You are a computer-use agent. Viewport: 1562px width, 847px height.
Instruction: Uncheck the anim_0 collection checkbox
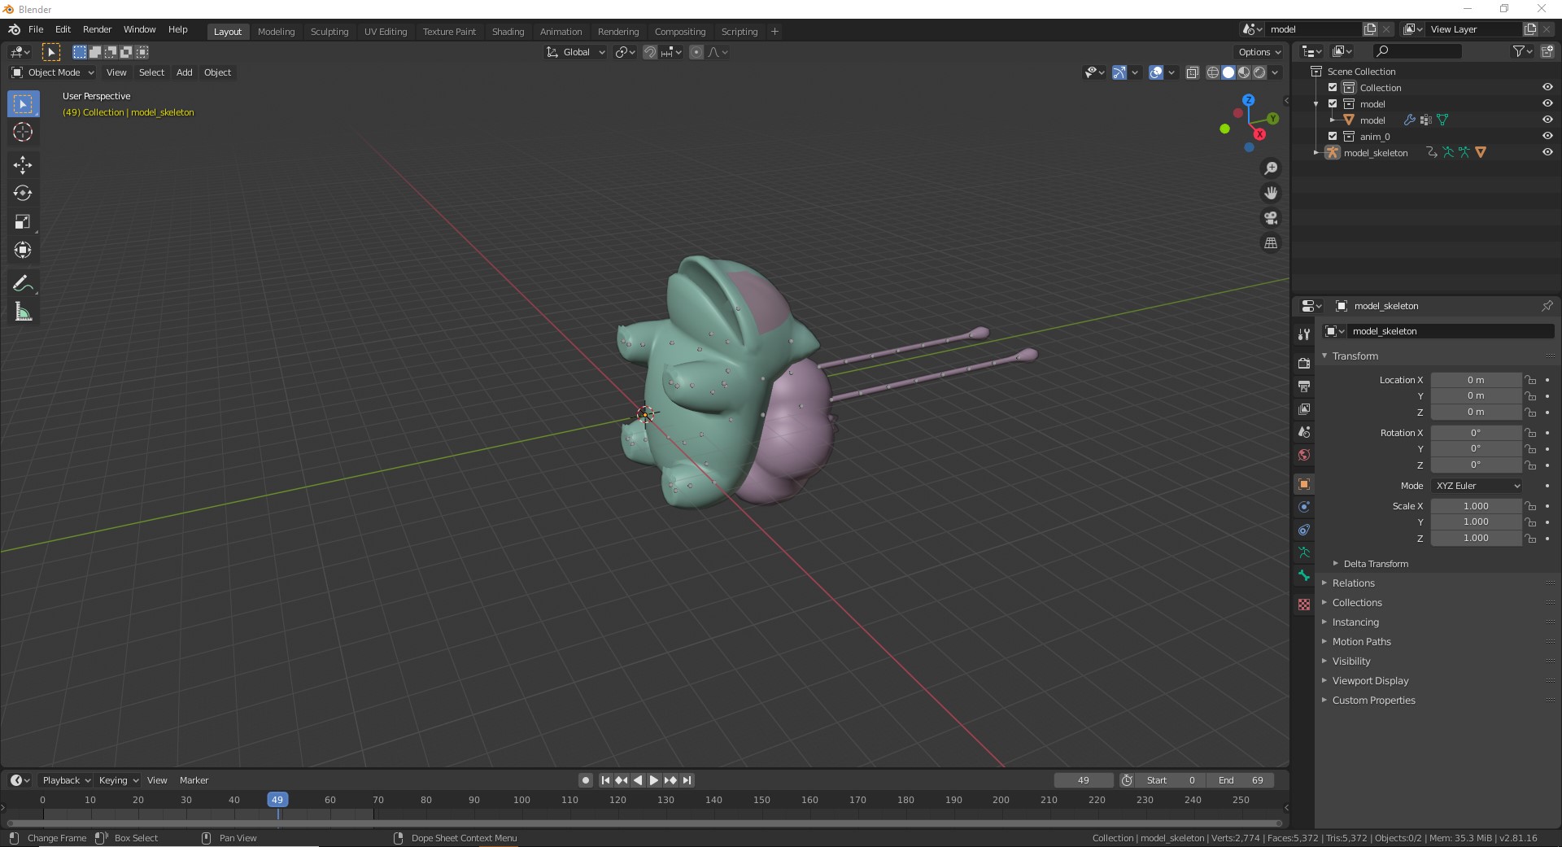coord(1333,137)
